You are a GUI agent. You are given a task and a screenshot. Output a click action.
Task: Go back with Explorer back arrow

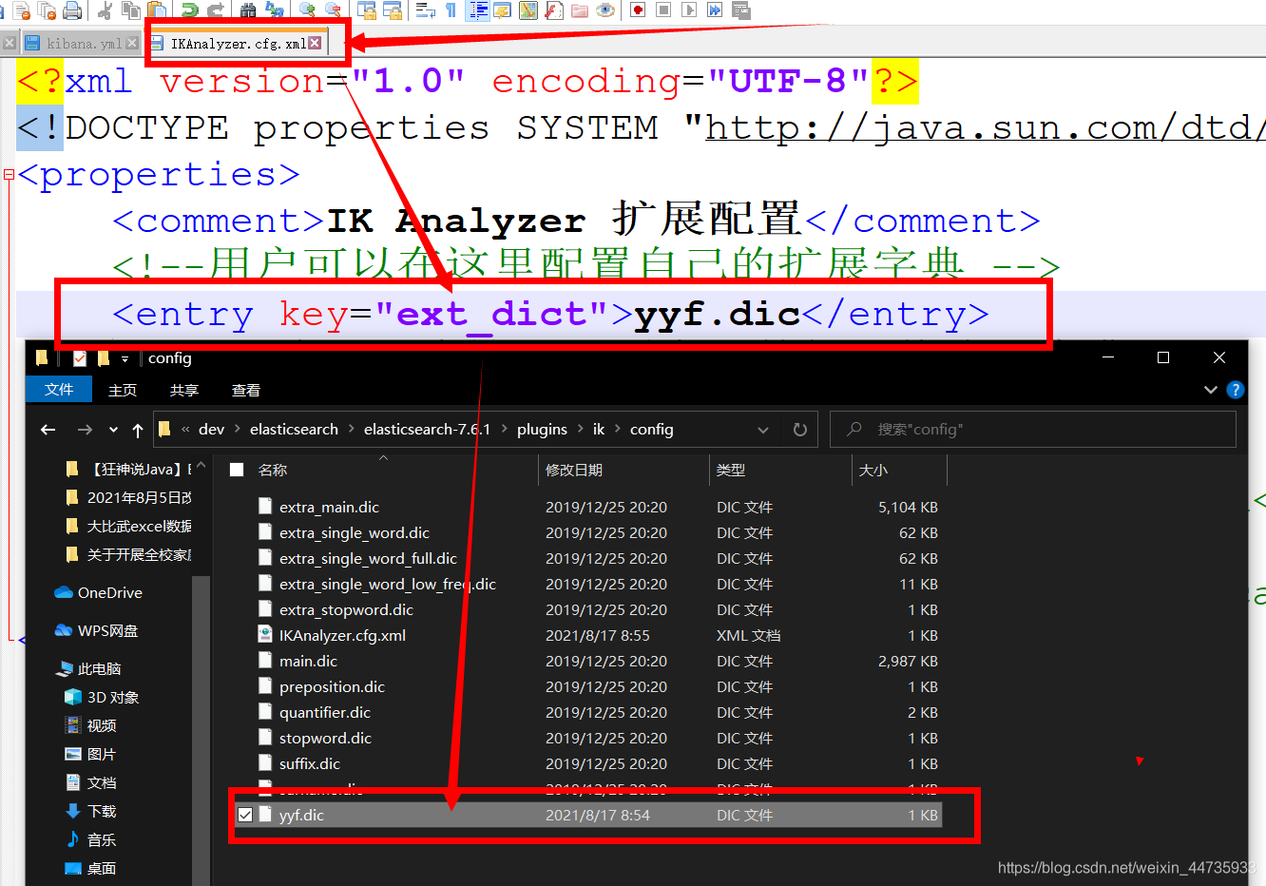[48, 430]
